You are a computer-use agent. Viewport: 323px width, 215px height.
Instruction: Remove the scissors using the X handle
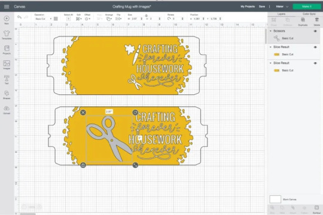pos(83,112)
